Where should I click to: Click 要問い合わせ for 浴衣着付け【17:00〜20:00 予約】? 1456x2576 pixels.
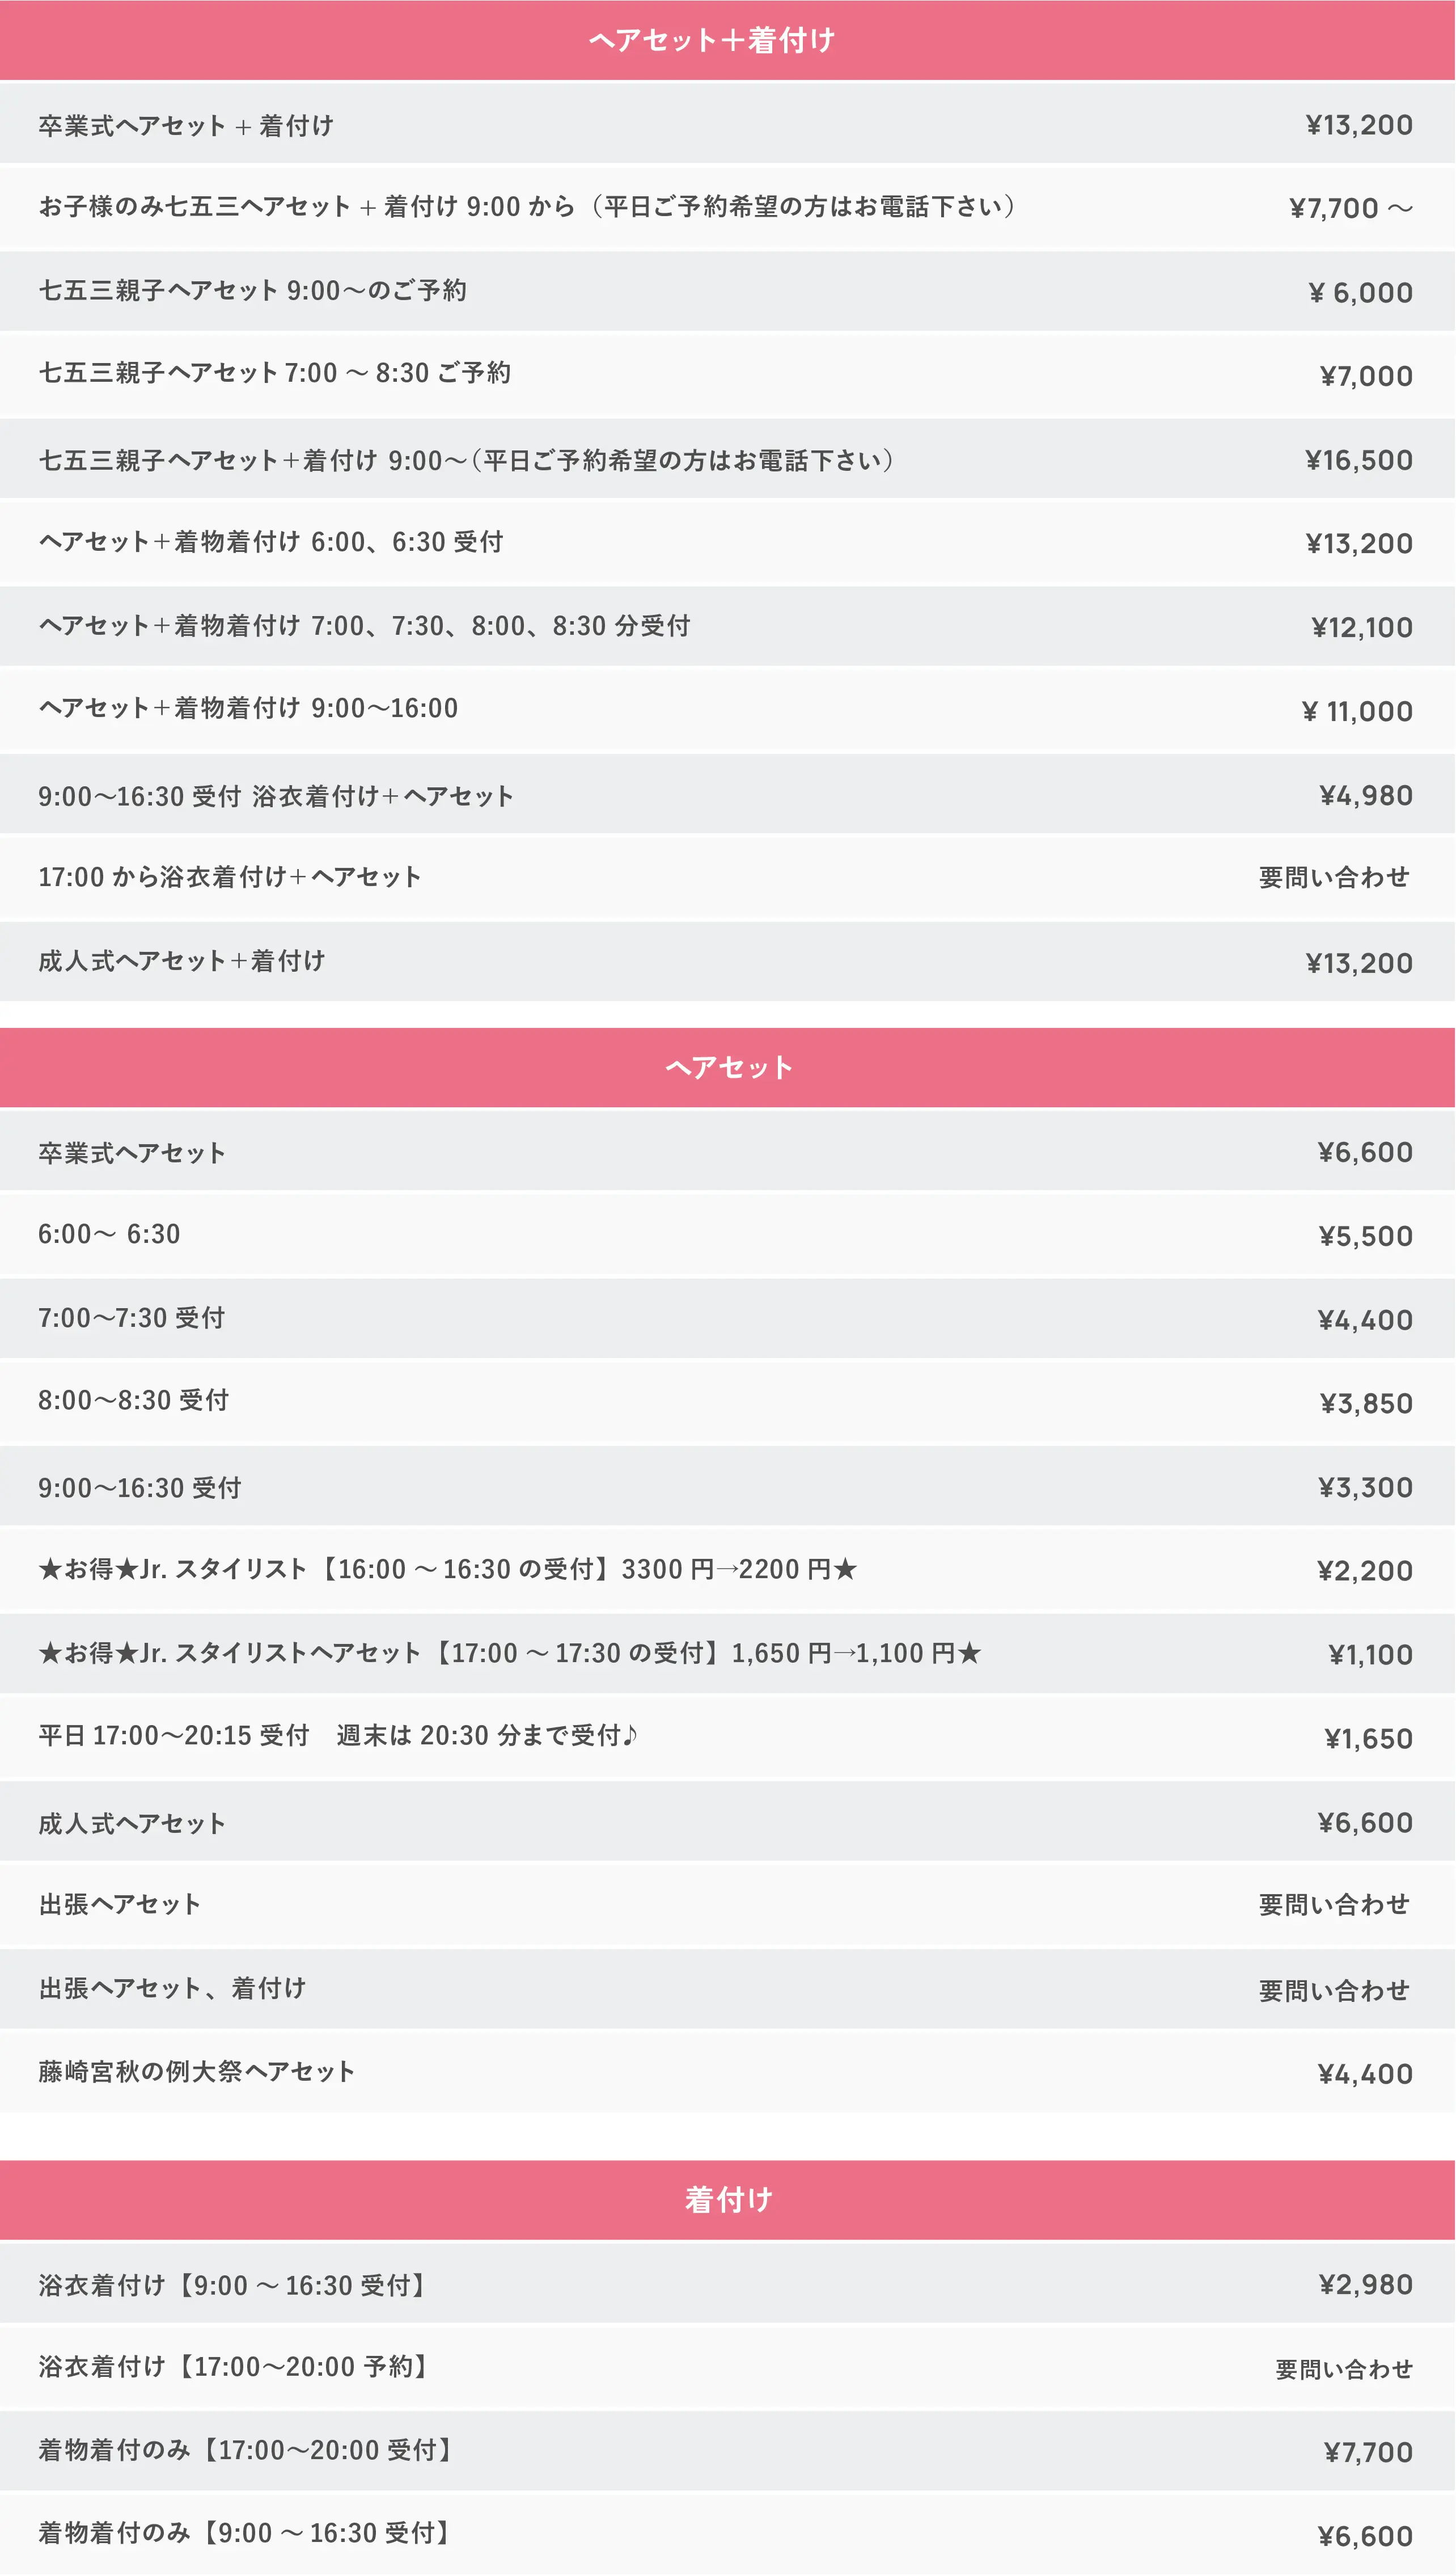(x=1343, y=2369)
